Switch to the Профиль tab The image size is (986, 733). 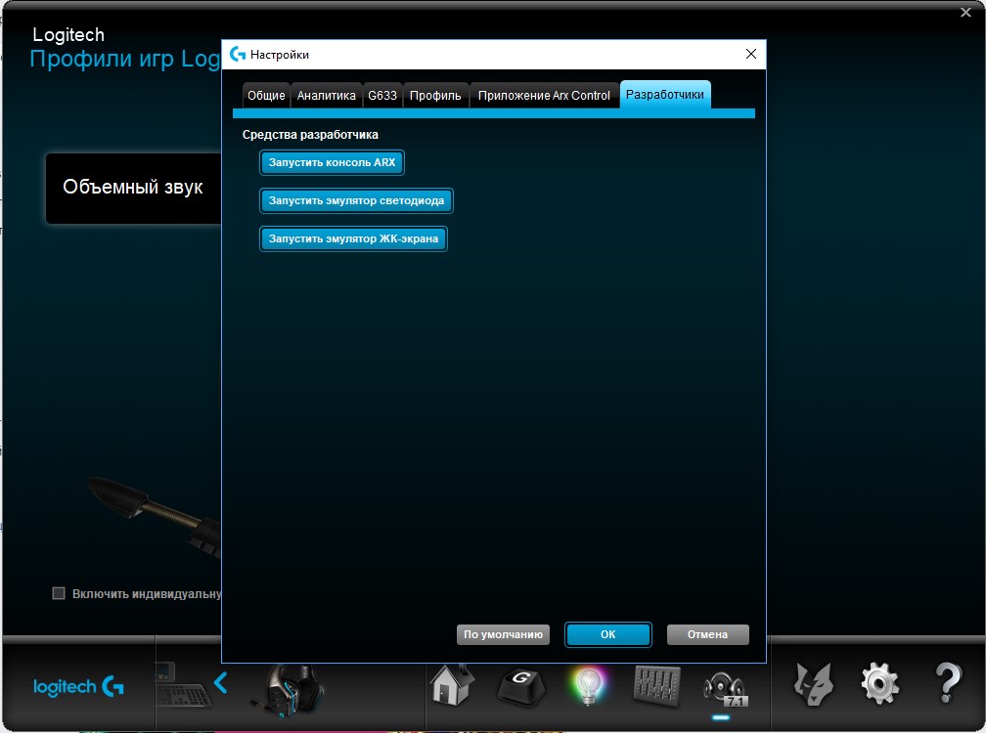[x=436, y=96]
